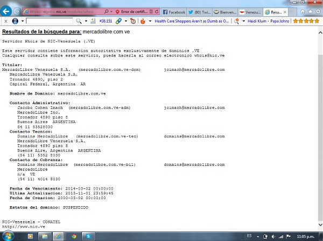Click the search magnifier in address bar

tap(106, 12)
